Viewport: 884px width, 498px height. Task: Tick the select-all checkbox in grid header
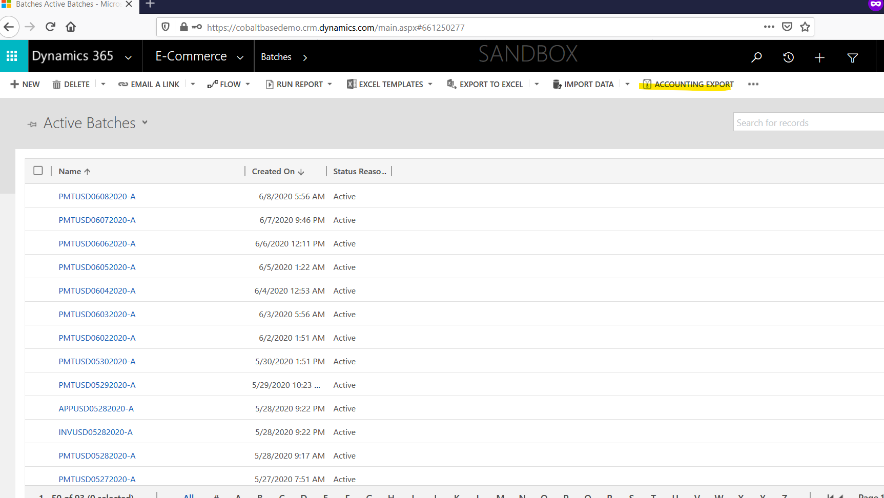point(38,171)
